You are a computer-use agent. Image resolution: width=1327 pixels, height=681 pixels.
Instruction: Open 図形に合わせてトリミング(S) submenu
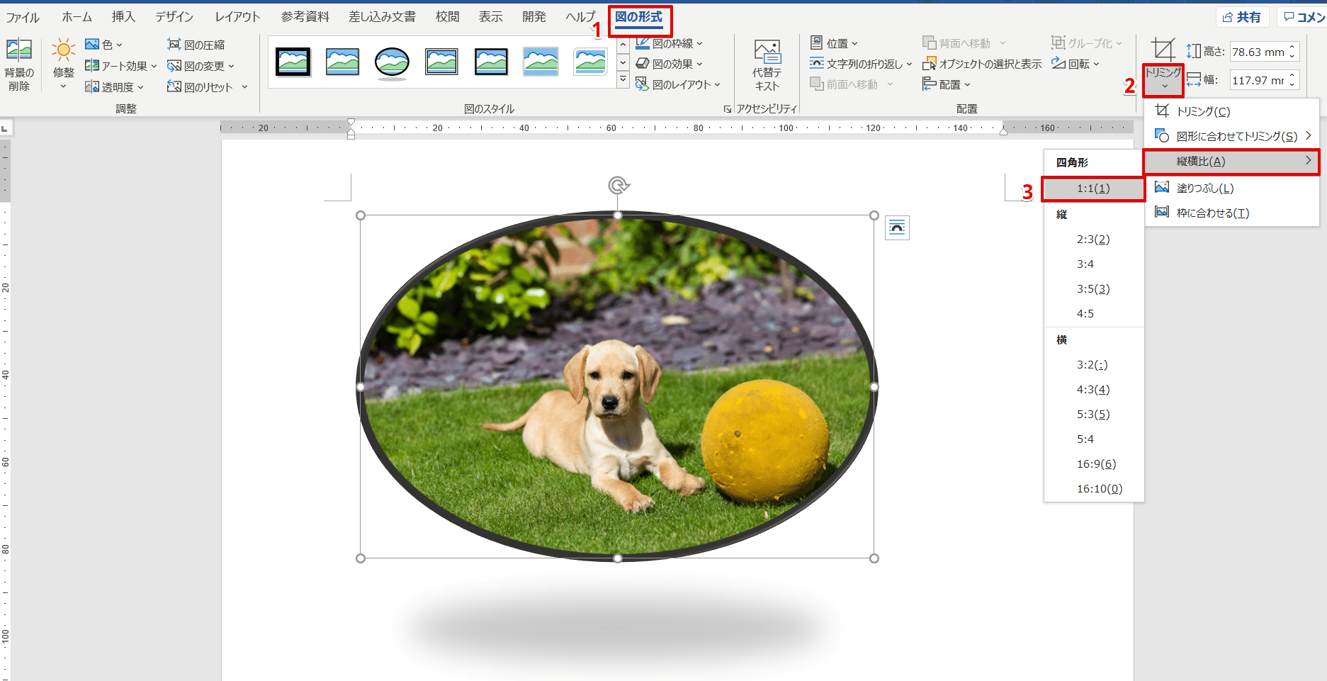click(1231, 136)
